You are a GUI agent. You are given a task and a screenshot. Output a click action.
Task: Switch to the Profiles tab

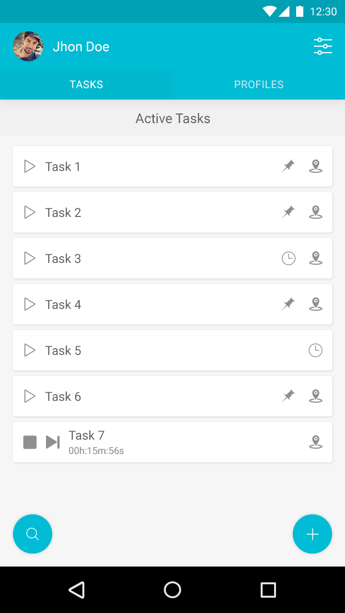point(259,85)
